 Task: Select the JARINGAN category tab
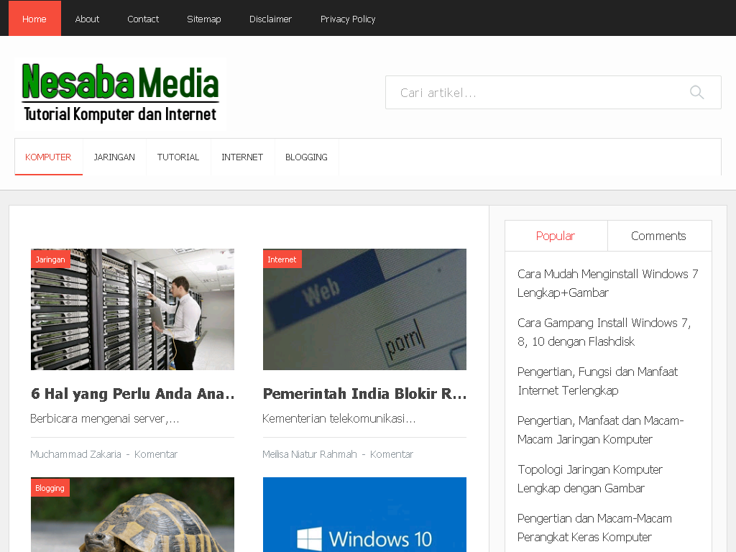coord(114,157)
